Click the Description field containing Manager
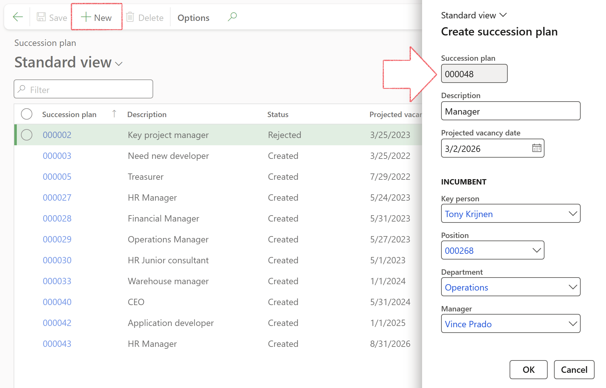 tap(510, 111)
